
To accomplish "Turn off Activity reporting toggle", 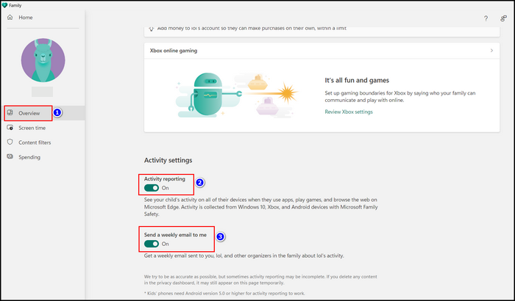I will click(x=152, y=188).
